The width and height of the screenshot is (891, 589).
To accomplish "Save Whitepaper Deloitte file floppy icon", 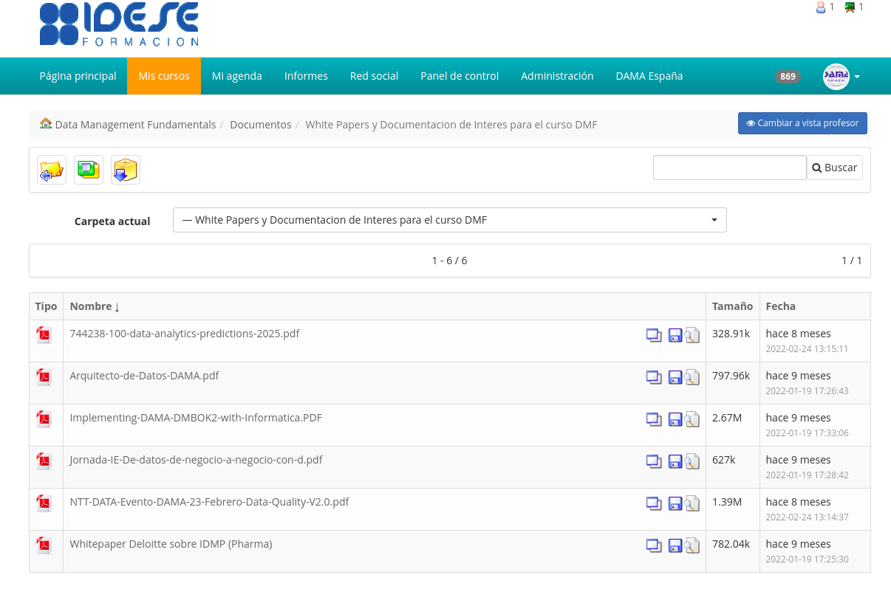I will 675,546.
